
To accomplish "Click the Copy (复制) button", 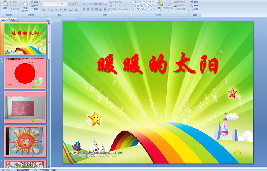I will point(13,5).
